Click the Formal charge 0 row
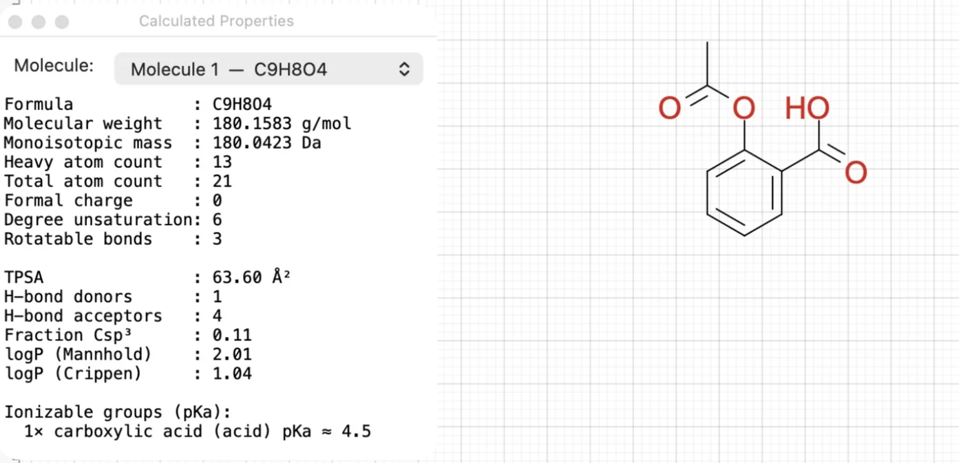The image size is (959, 463). pos(114,201)
